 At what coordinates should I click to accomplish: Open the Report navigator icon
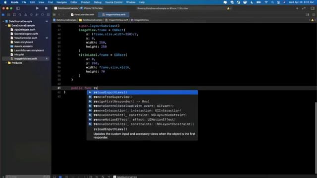coord(48,14)
